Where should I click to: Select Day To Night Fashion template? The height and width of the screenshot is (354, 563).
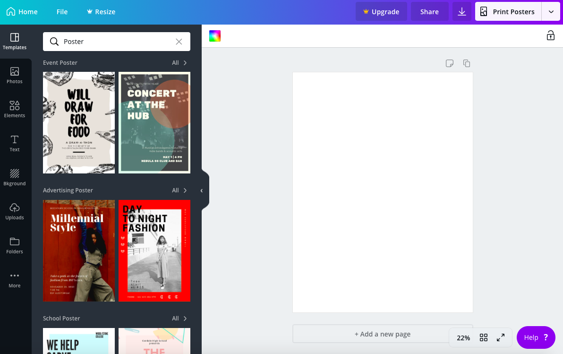[154, 251]
